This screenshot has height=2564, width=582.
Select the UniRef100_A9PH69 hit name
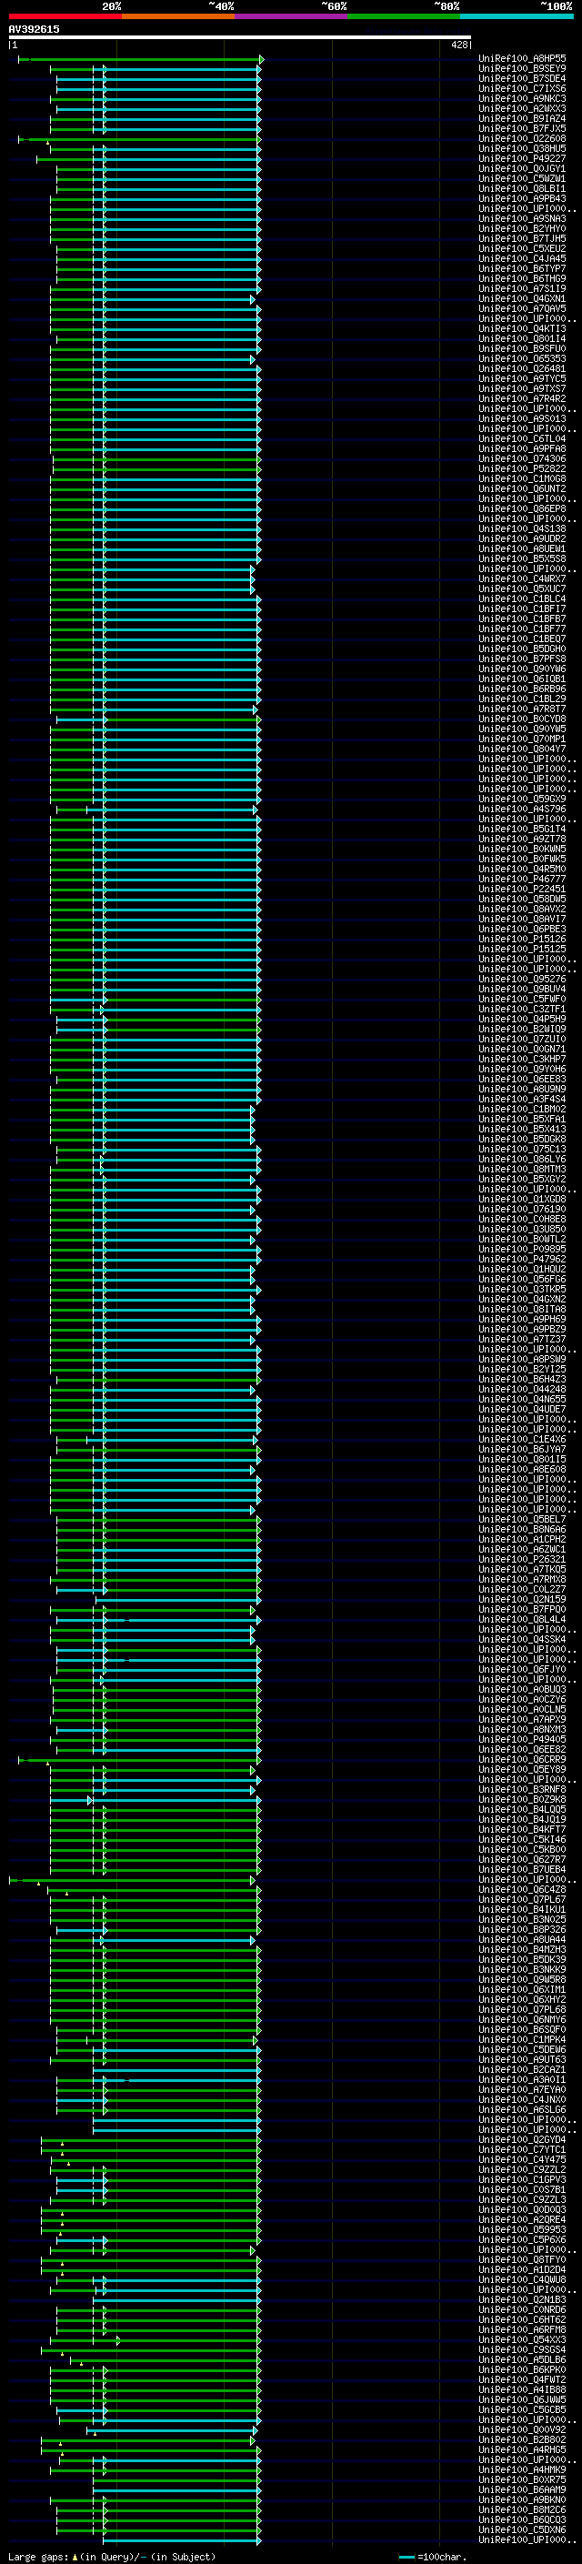click(x=522, y=1319)
